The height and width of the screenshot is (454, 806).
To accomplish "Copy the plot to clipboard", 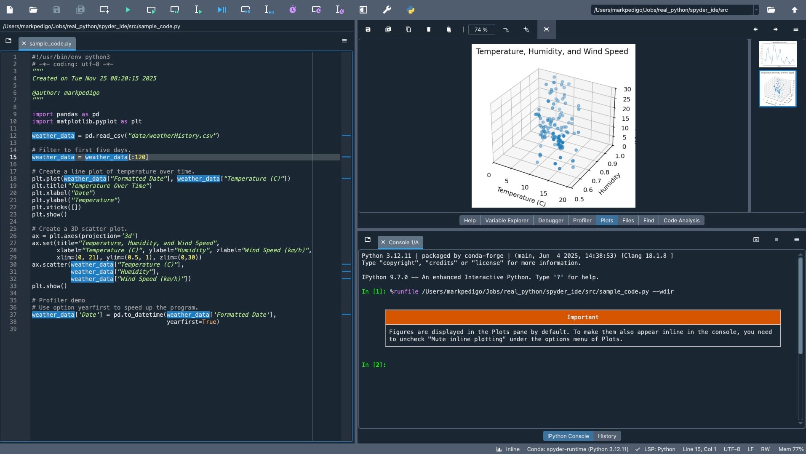I will pos(408,29).
